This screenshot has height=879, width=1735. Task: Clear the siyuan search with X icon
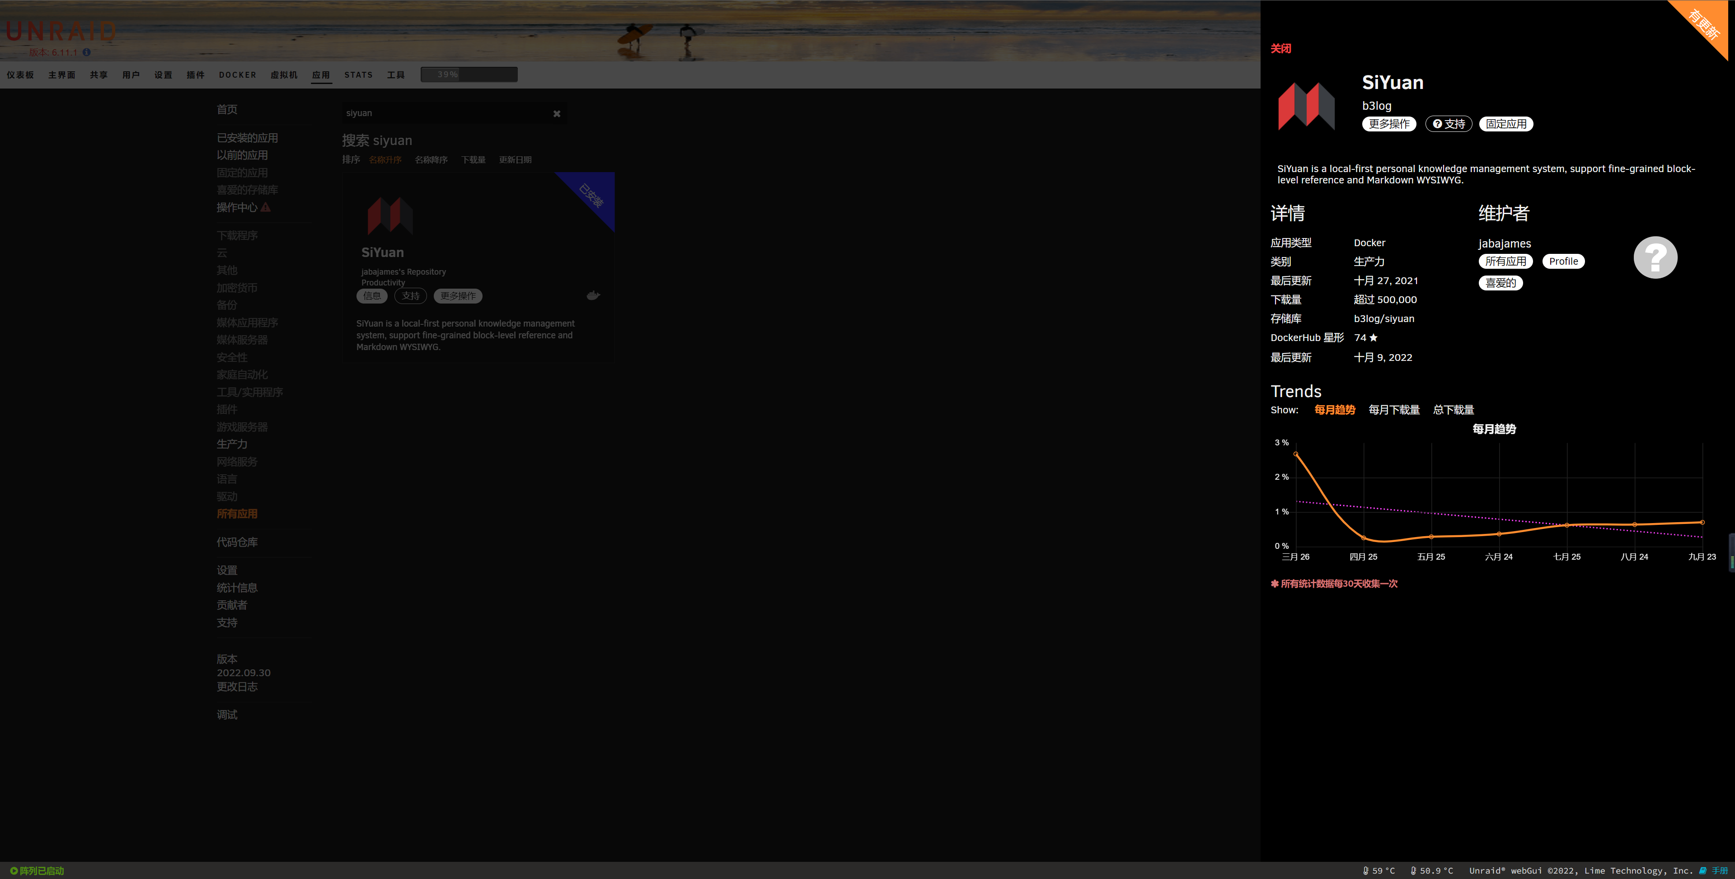(556, 114)
